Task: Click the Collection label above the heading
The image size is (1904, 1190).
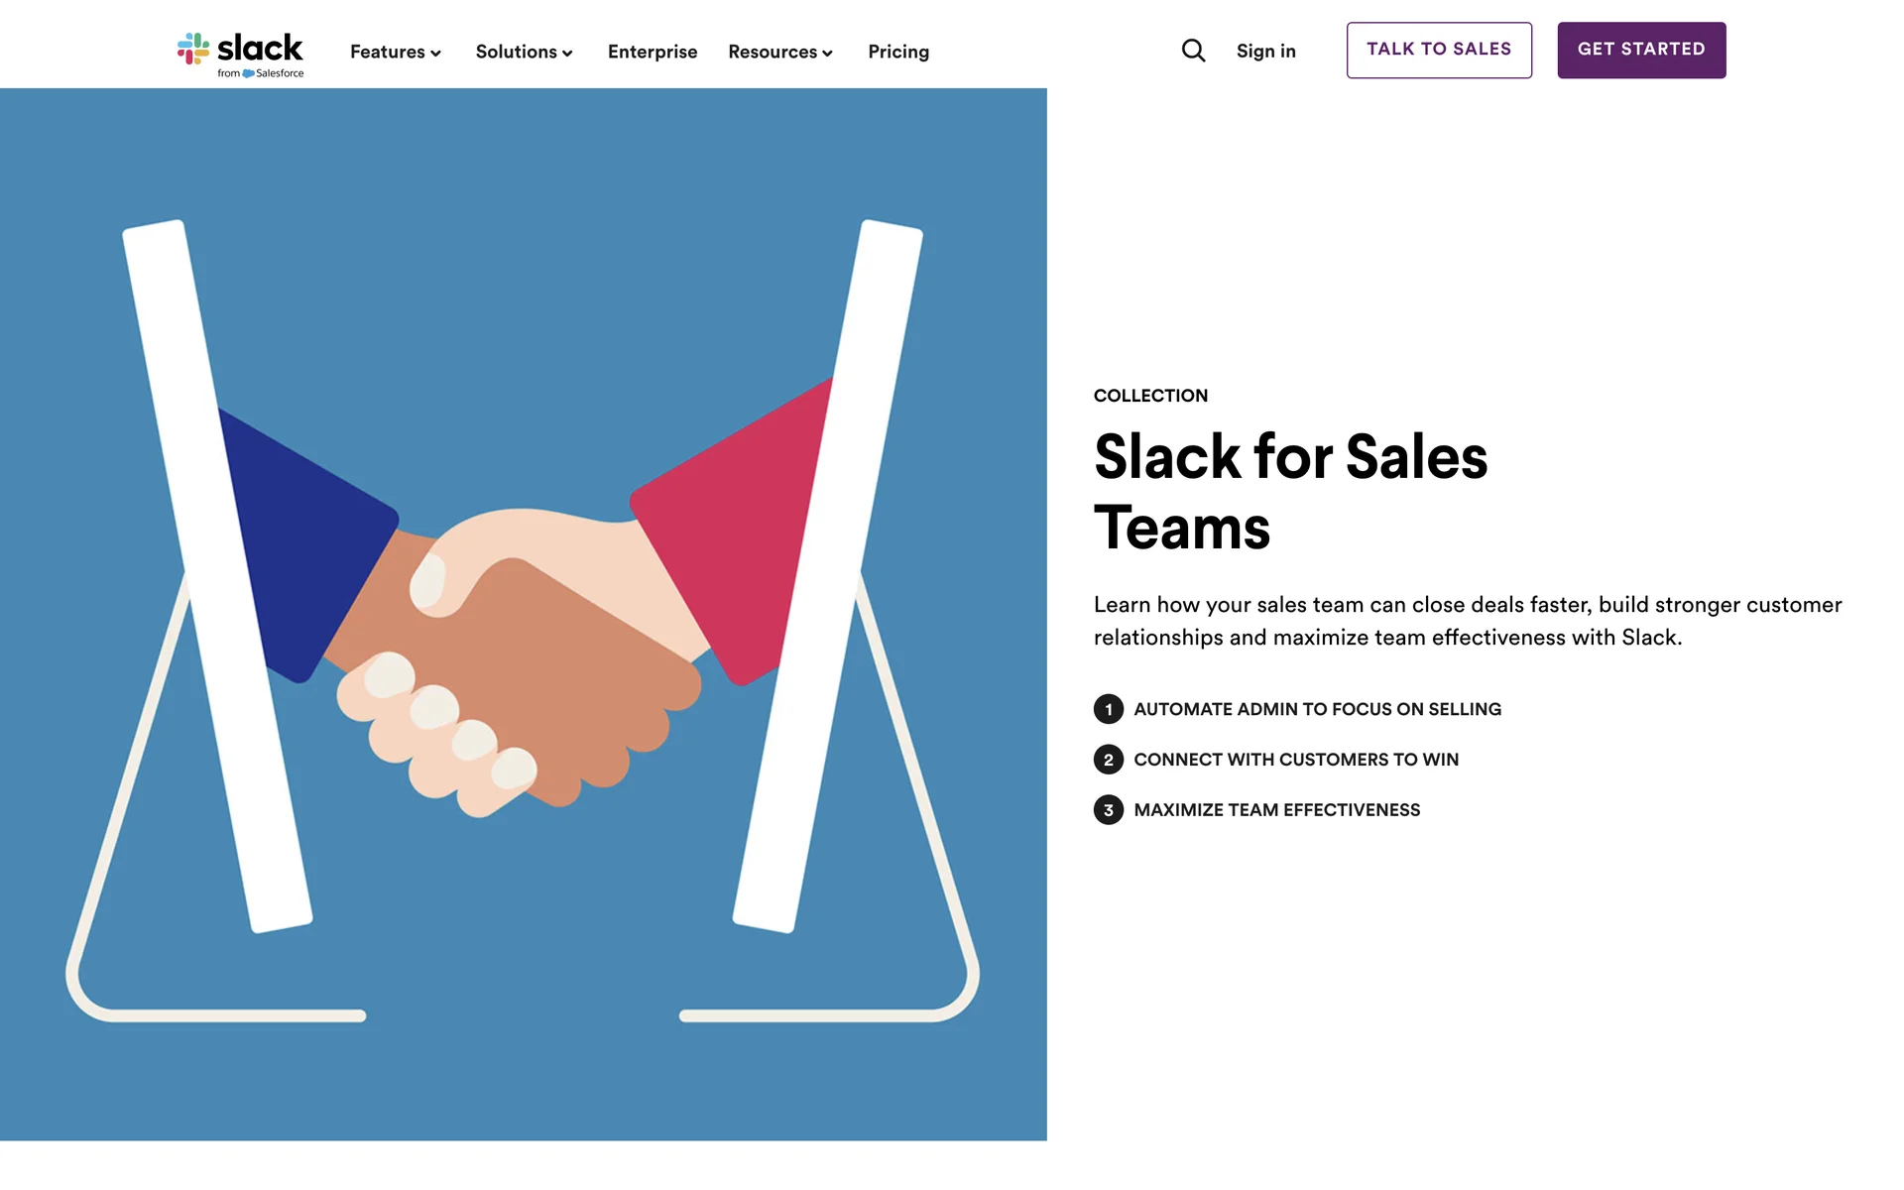Action: (x=1150, y=396)
